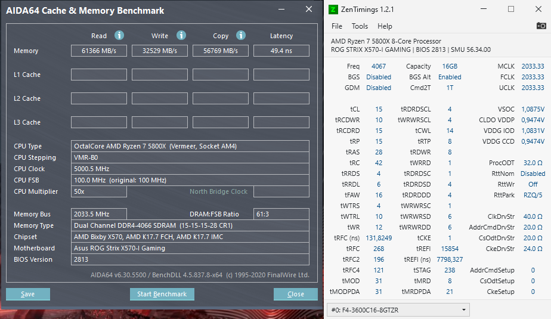Click the empty North Bridge Clock field
The height and width of the screenshot is (319, 551).
(x=281, y=191)
